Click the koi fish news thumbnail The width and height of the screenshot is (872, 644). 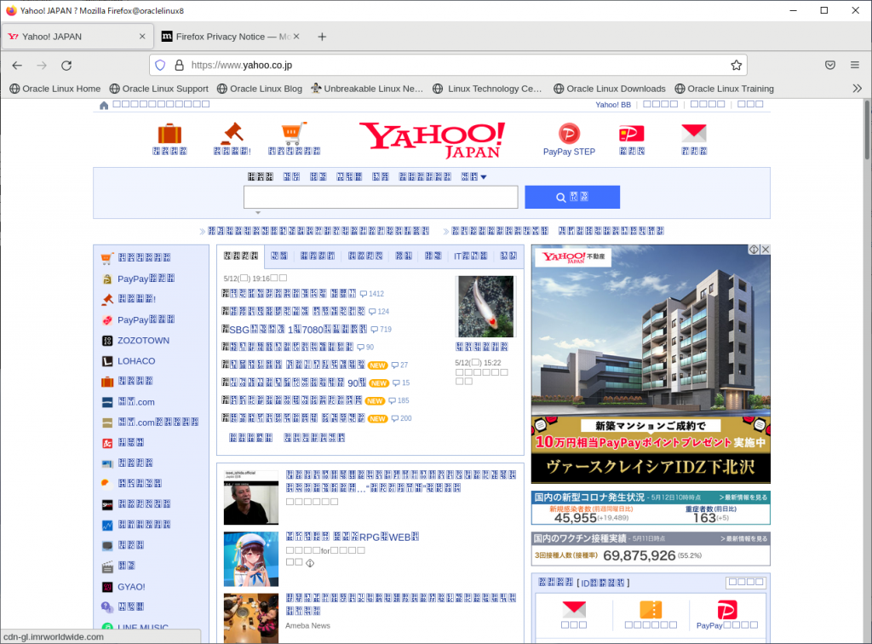point(485,307)
